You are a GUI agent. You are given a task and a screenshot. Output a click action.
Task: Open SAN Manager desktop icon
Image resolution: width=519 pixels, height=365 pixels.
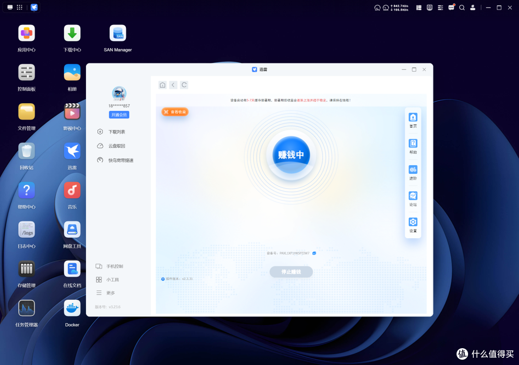pyautogui.click(x=118, y=33)
